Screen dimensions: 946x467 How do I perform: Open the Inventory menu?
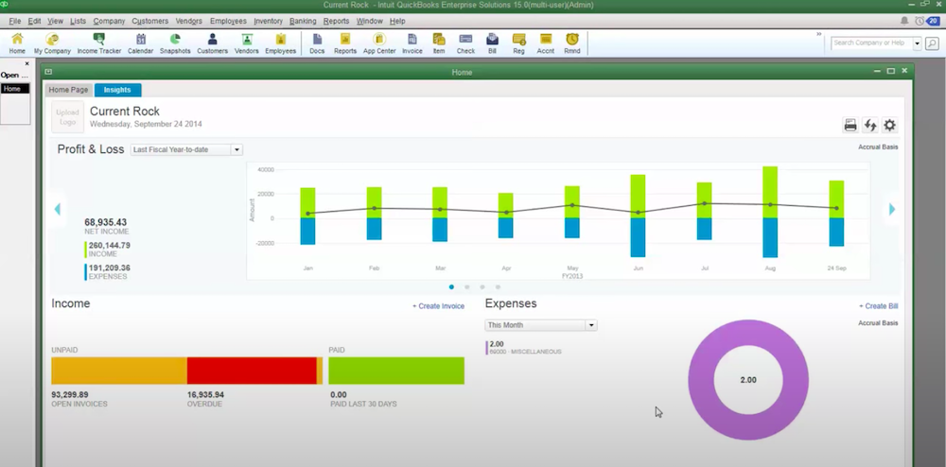268,21
